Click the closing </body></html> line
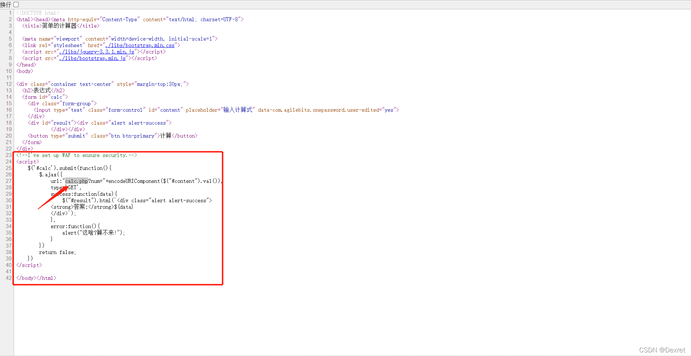This screenshot has width=691, height=356. [36, 278]
